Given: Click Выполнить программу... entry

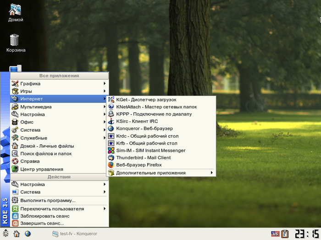Looking at the screenshot, I should click(x=48, y=200).
